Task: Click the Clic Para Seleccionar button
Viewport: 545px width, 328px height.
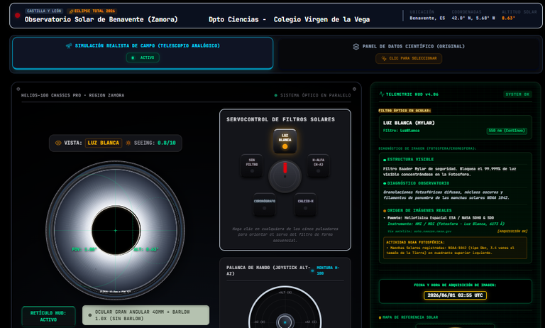Action: (x=409, y=58)
